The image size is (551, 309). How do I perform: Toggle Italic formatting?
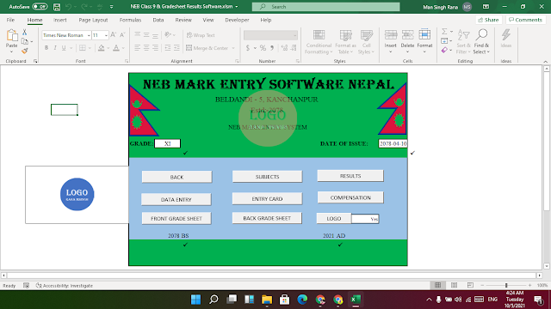click(55, 48)
